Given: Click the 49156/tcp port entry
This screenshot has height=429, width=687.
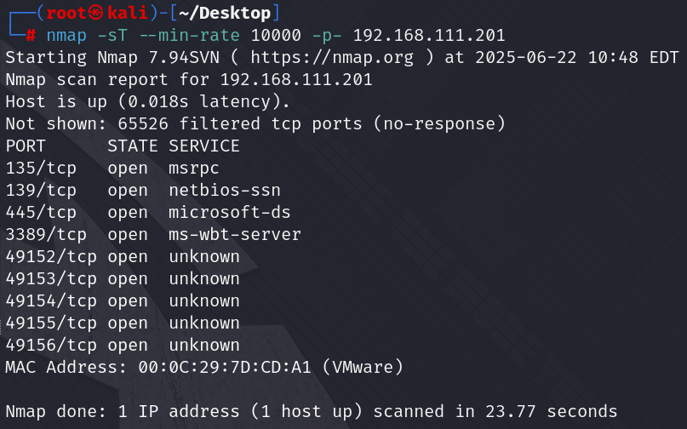Looking at the screenshot, I should 51,345.
